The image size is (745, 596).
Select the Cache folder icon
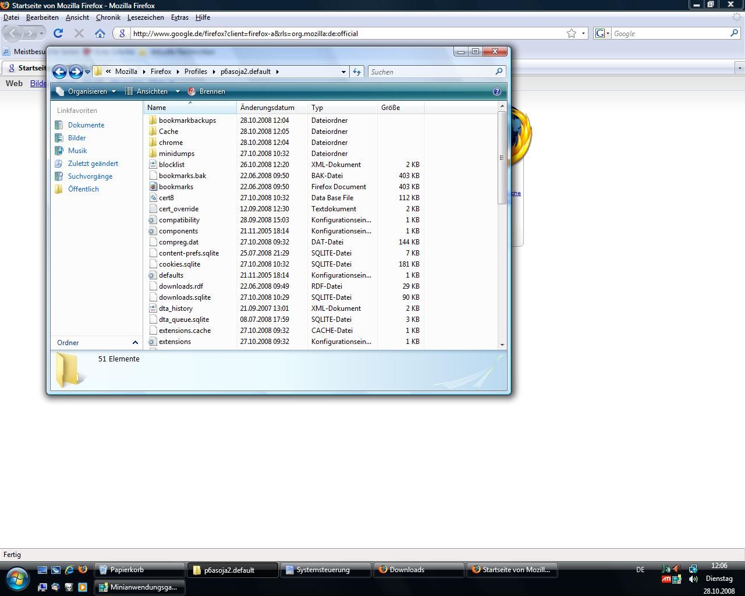(x=153, y=132)
